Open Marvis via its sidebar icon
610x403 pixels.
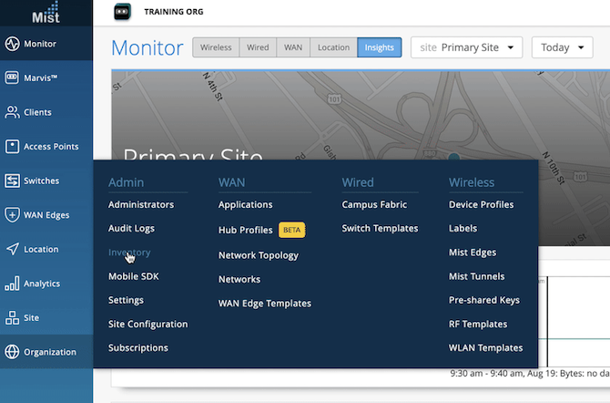(x=12, y=77)
